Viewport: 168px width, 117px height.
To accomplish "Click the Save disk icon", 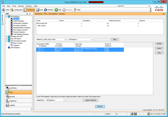I will (38, 10).
